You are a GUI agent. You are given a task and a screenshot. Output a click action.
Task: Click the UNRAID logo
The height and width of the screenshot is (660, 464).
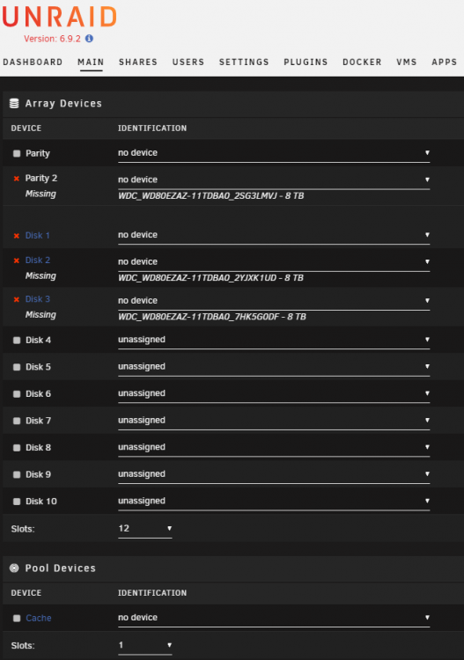pos(59,18)
